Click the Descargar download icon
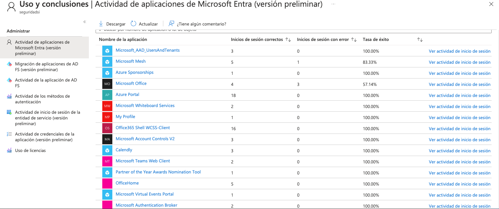 pyautogui.click(x=101, y=24)
